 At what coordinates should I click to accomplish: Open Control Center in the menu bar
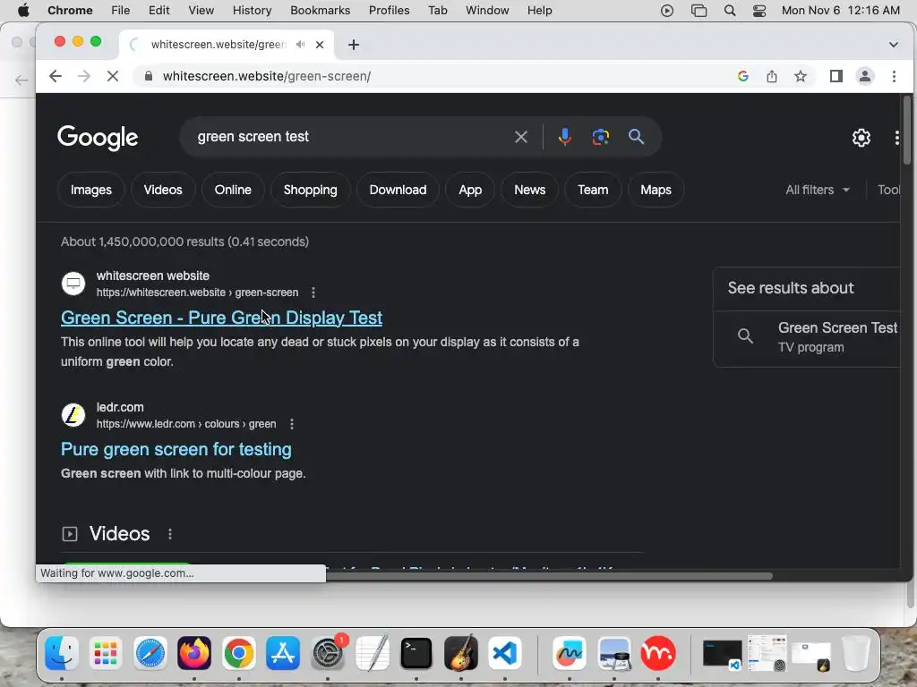759,11
